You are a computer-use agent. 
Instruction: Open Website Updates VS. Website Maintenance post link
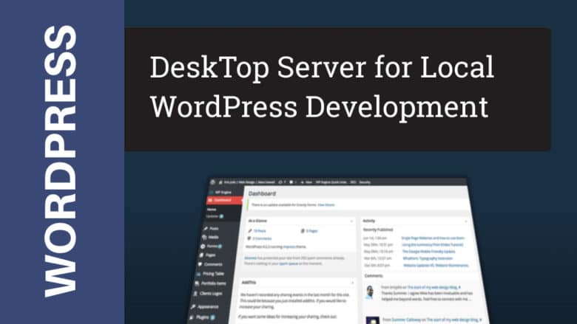pos(436,265)
